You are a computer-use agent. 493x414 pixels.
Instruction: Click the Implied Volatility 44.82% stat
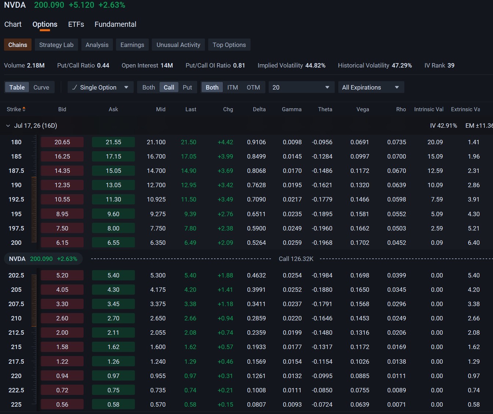[291, 65]
